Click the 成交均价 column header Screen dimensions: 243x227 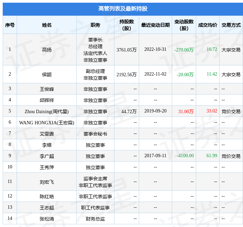tap(208, 25)
